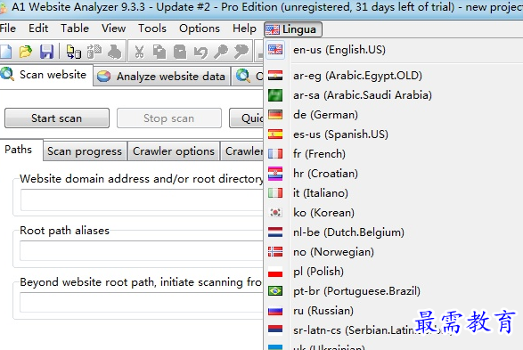523x350 pixels.
Task: Click the Save project floppy icon
Action: (46, 52)
